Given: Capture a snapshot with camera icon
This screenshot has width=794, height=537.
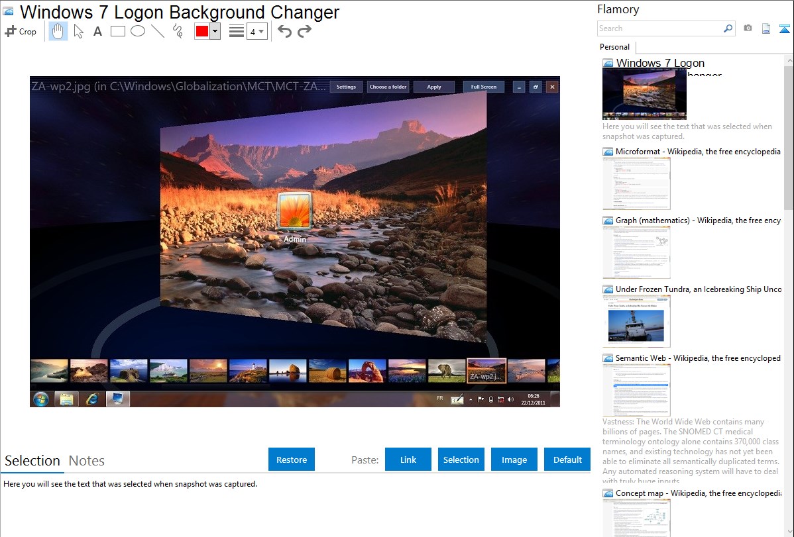Looking at the screenshot, I should (748, 28).
